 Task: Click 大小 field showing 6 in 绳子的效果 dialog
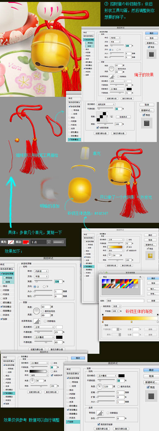tap(128, 53)
